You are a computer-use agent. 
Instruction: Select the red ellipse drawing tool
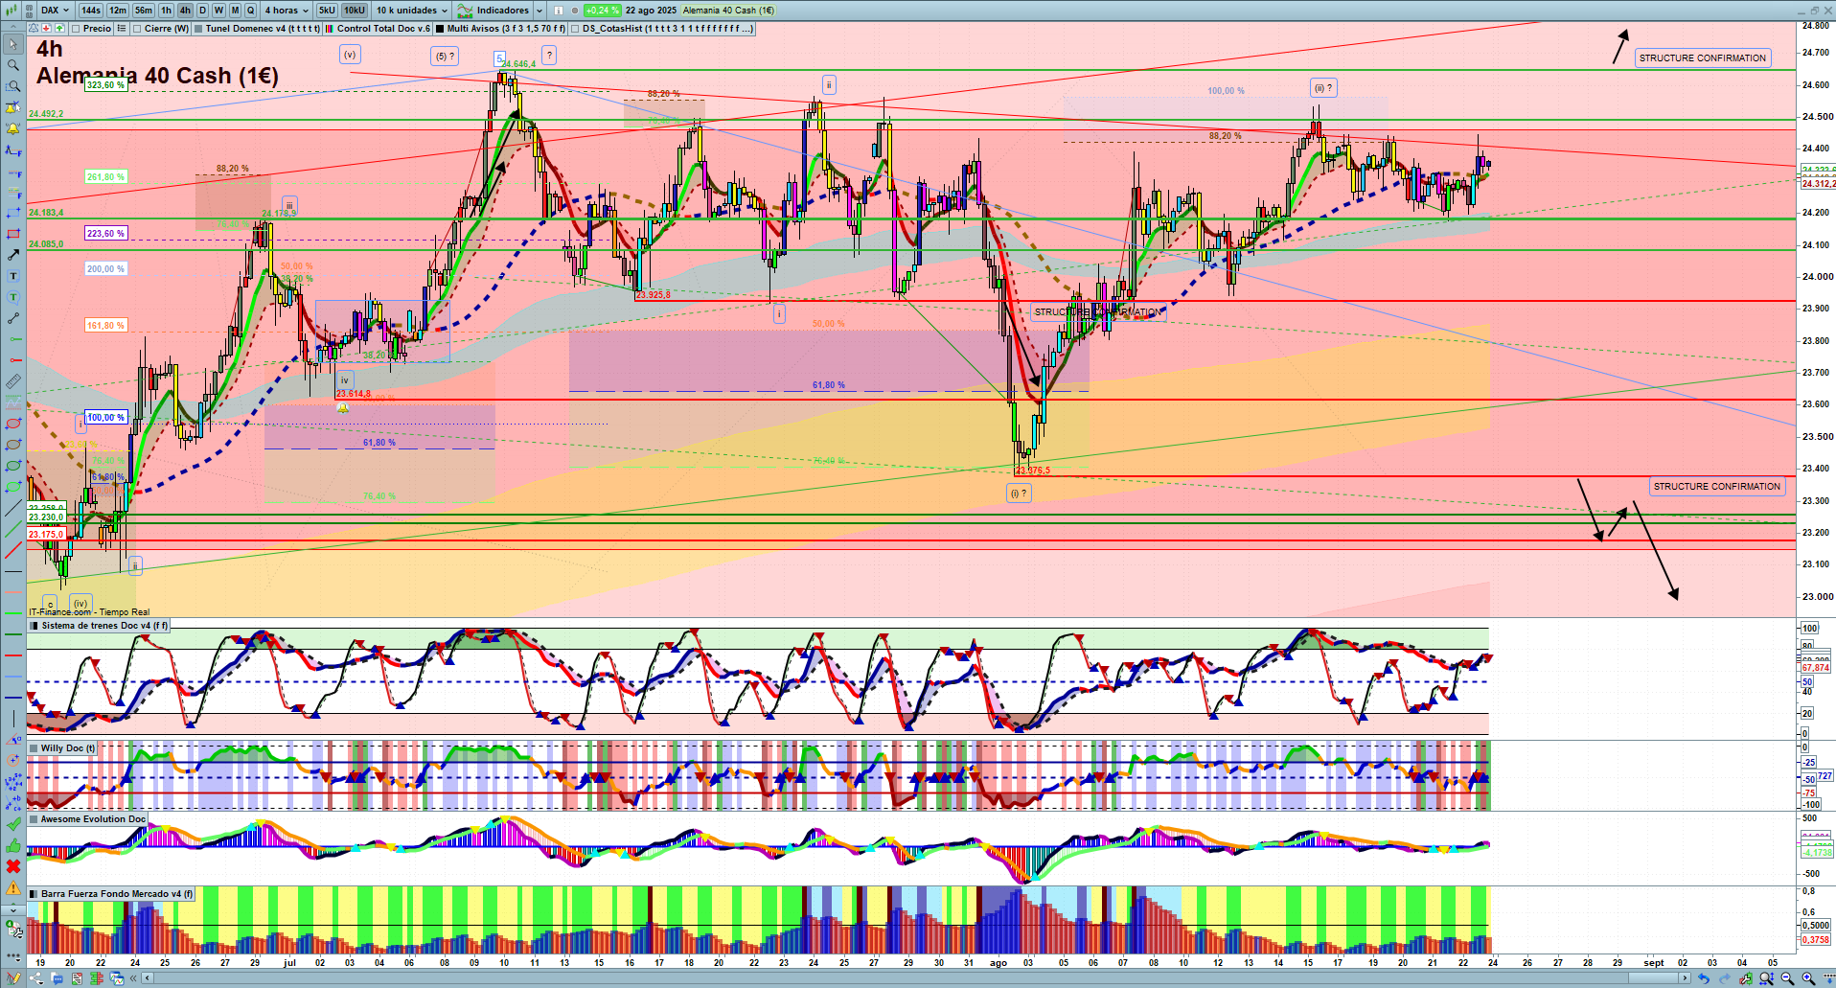(13, 424)
